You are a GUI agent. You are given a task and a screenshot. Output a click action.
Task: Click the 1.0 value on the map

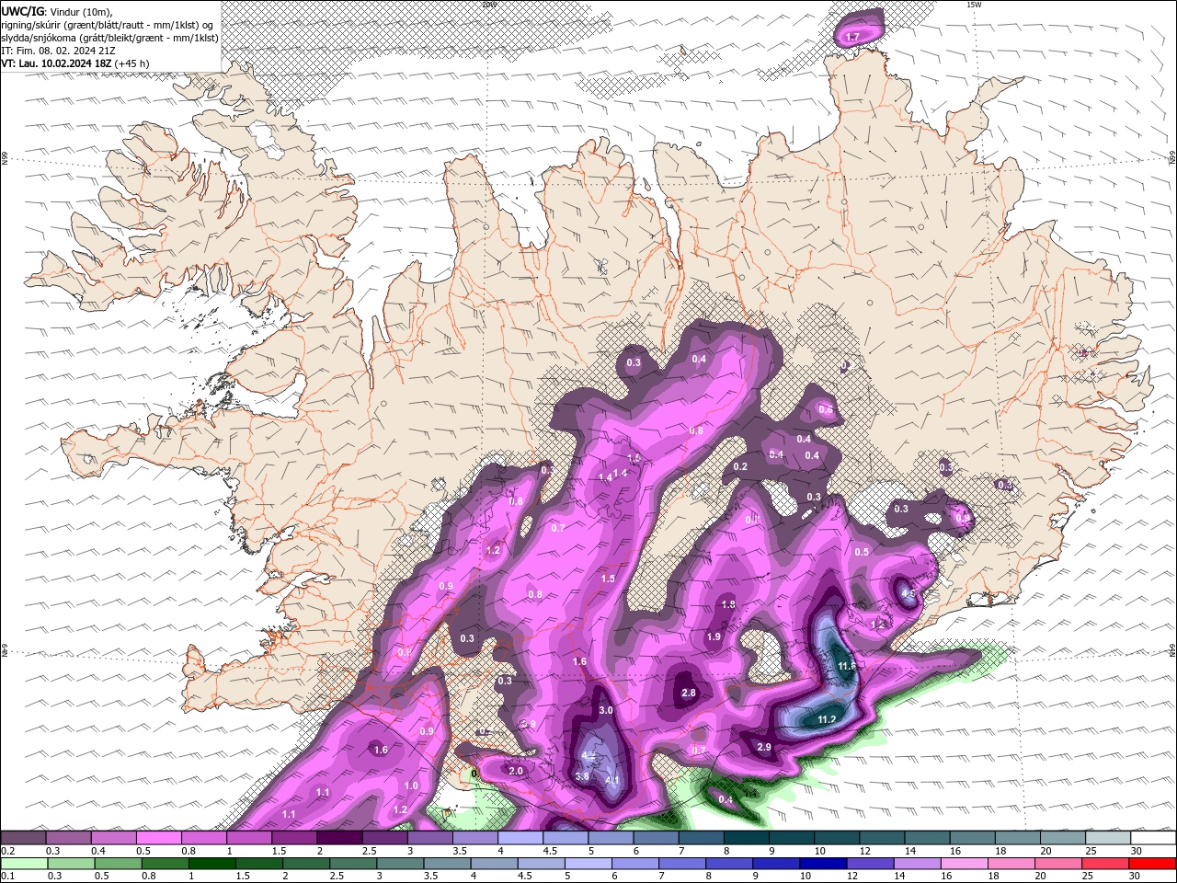[411, 786]
